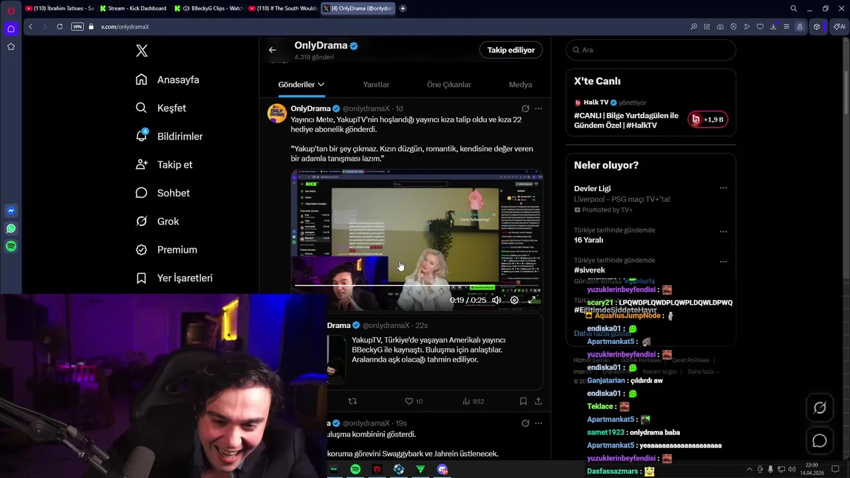850x478 pixels.
Task: Click the Takip ediliyor following button
Action: 511,50
